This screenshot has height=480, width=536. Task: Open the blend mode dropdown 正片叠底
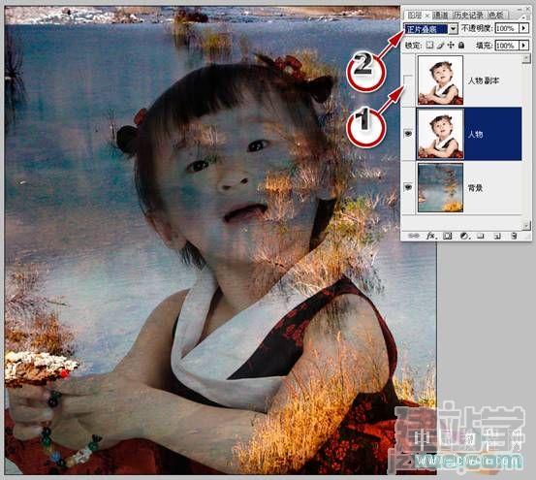pyautogui.click(x=430, y=29)
